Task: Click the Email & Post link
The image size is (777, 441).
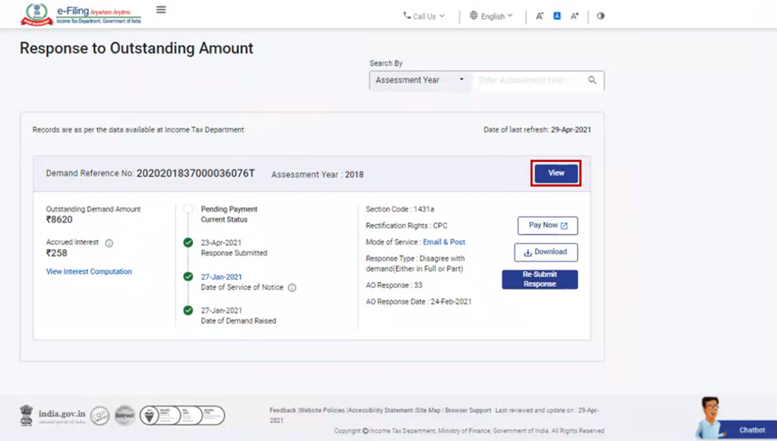Action: pos(444,242)
